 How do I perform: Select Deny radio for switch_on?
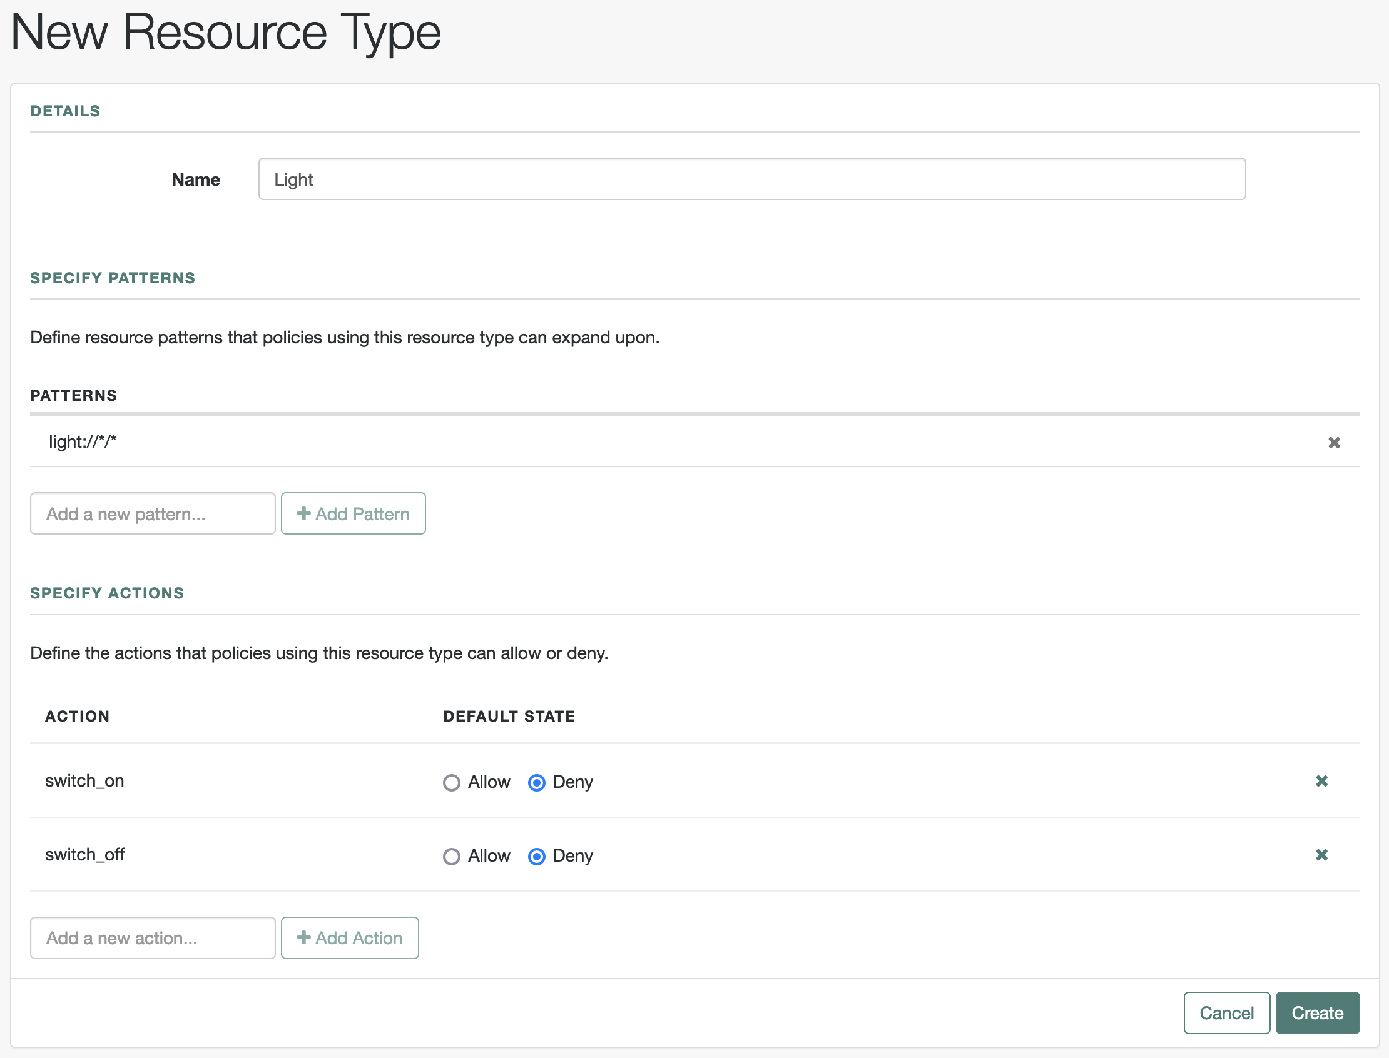(x=536, y=782)
